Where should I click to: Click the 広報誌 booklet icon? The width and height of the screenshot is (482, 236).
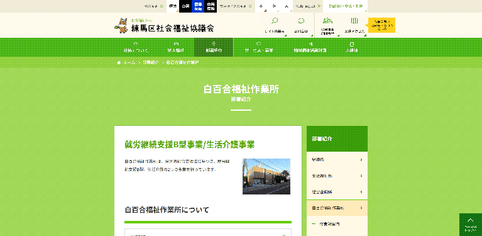[352, 43]
